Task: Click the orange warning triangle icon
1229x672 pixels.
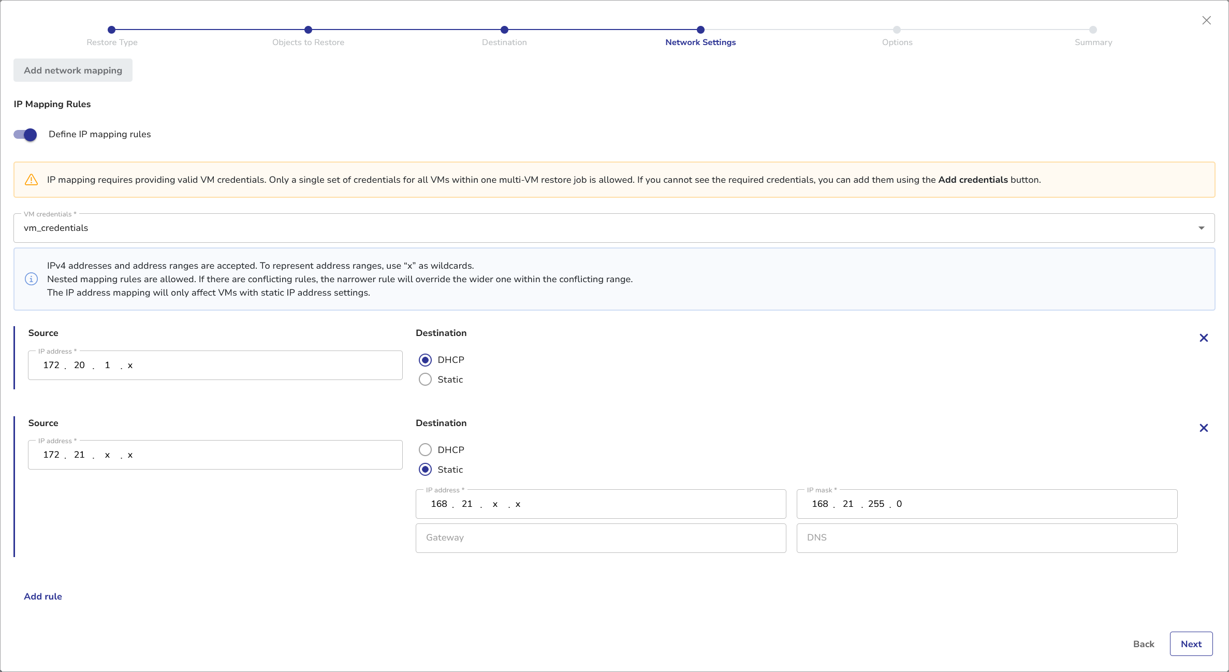Action: point(31,180)
